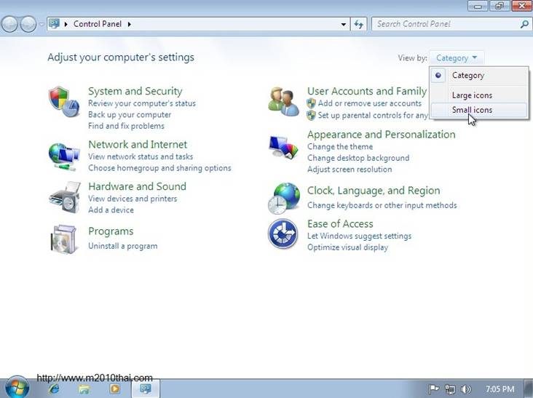This screenshot has width=533, height=398.
Task: Expand the address bar history dropdown arrow
Action: [344, 25]
